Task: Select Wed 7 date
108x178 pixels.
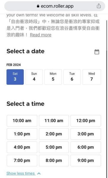Action: click(x=92, y=77)
